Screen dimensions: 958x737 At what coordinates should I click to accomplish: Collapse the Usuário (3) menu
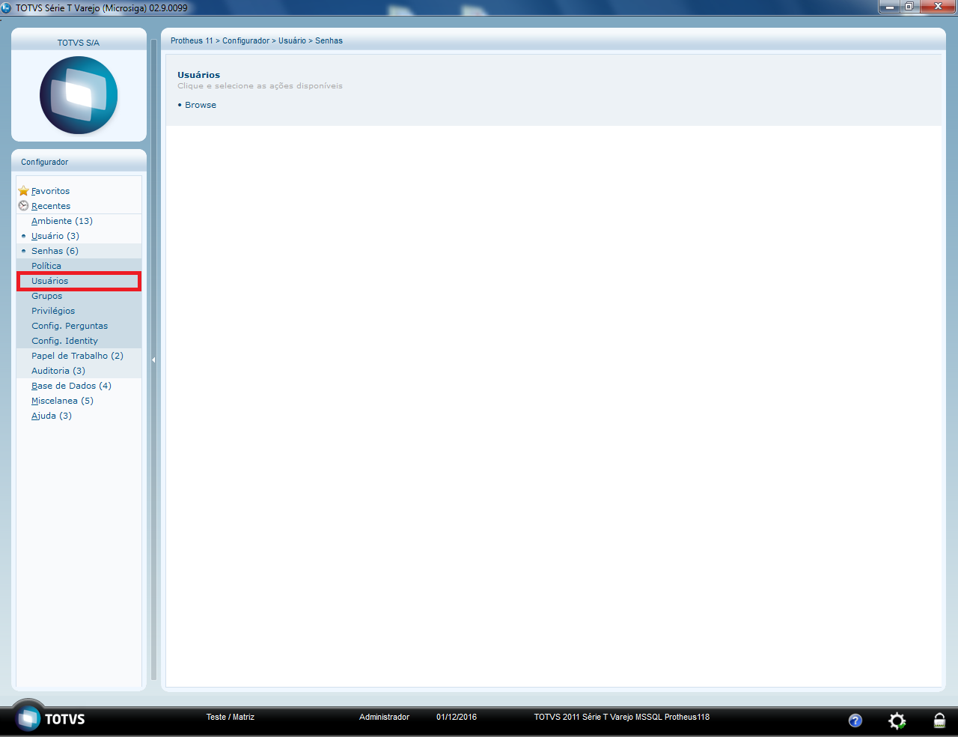tap(55, 236)
